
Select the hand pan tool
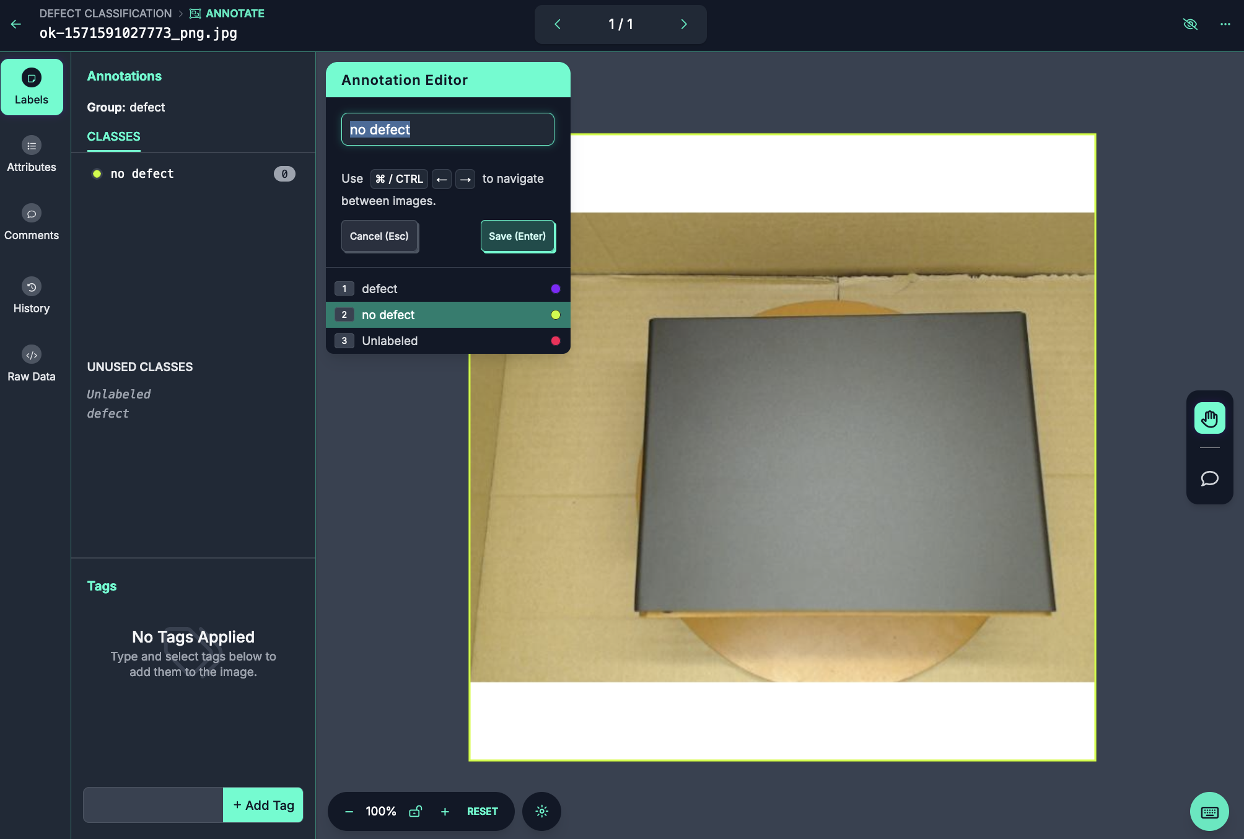pyautogui.click(x=1209, y=419)
